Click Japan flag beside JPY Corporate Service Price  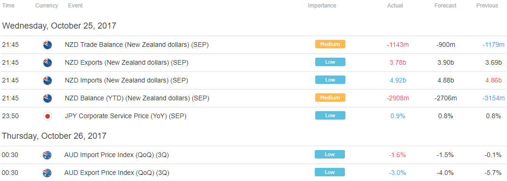point(48,116)
